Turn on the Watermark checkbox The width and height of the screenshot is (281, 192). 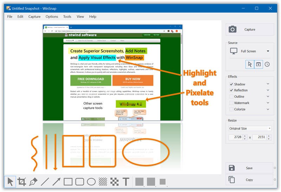point(231,103)
